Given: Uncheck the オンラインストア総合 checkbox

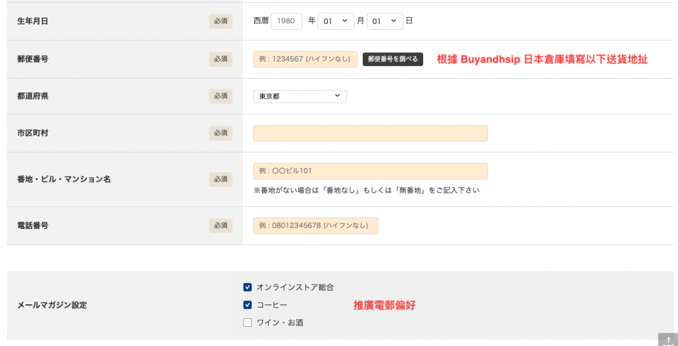Looking at the screenshot, I should click(248, 287).
